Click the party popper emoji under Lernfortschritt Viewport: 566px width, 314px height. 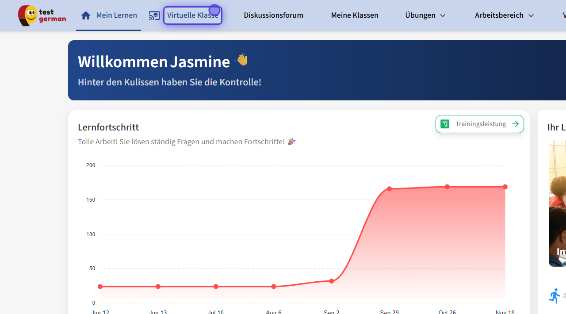291,142
